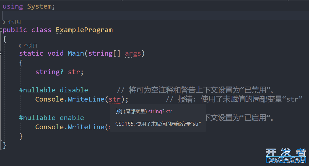
Task: Click the 'static' keyword
Action: (x=31, y=53)
